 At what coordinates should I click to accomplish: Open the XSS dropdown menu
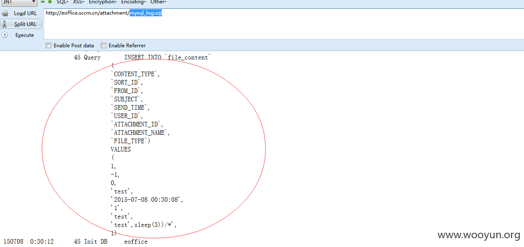[78, 2]
